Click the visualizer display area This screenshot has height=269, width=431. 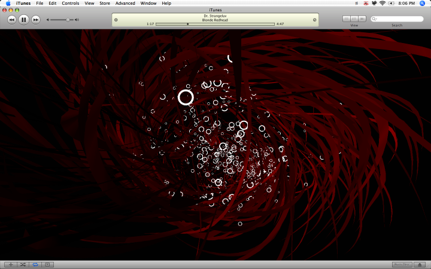point(215,145)
